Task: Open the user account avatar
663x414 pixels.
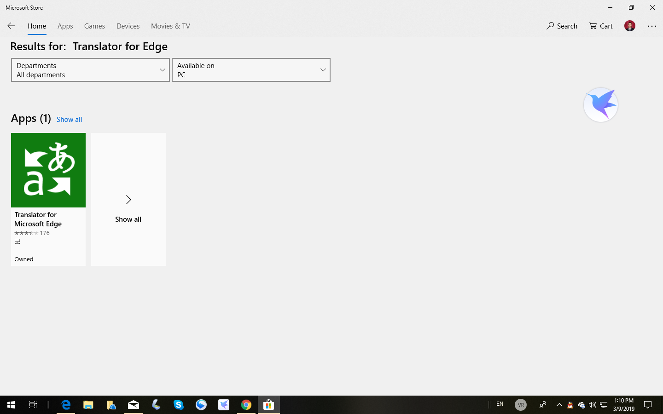Action: click(630, 26)
